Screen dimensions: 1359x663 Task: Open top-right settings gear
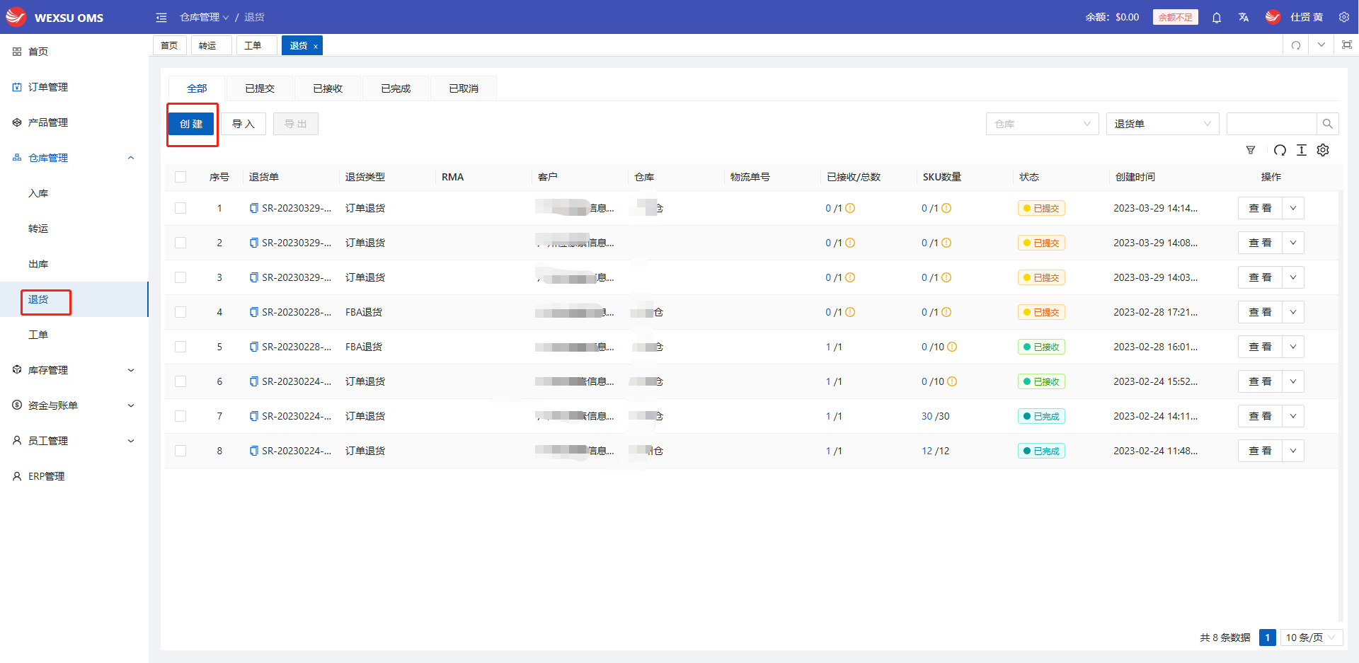1343,17
